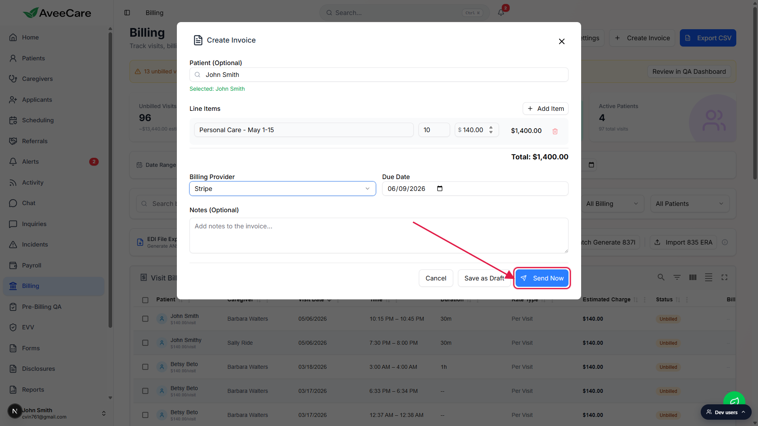Image resolution: width=758 pixels, height=426 pixels.
Task: Open column visibility icon in table toolbar
Action: (692, 278)
